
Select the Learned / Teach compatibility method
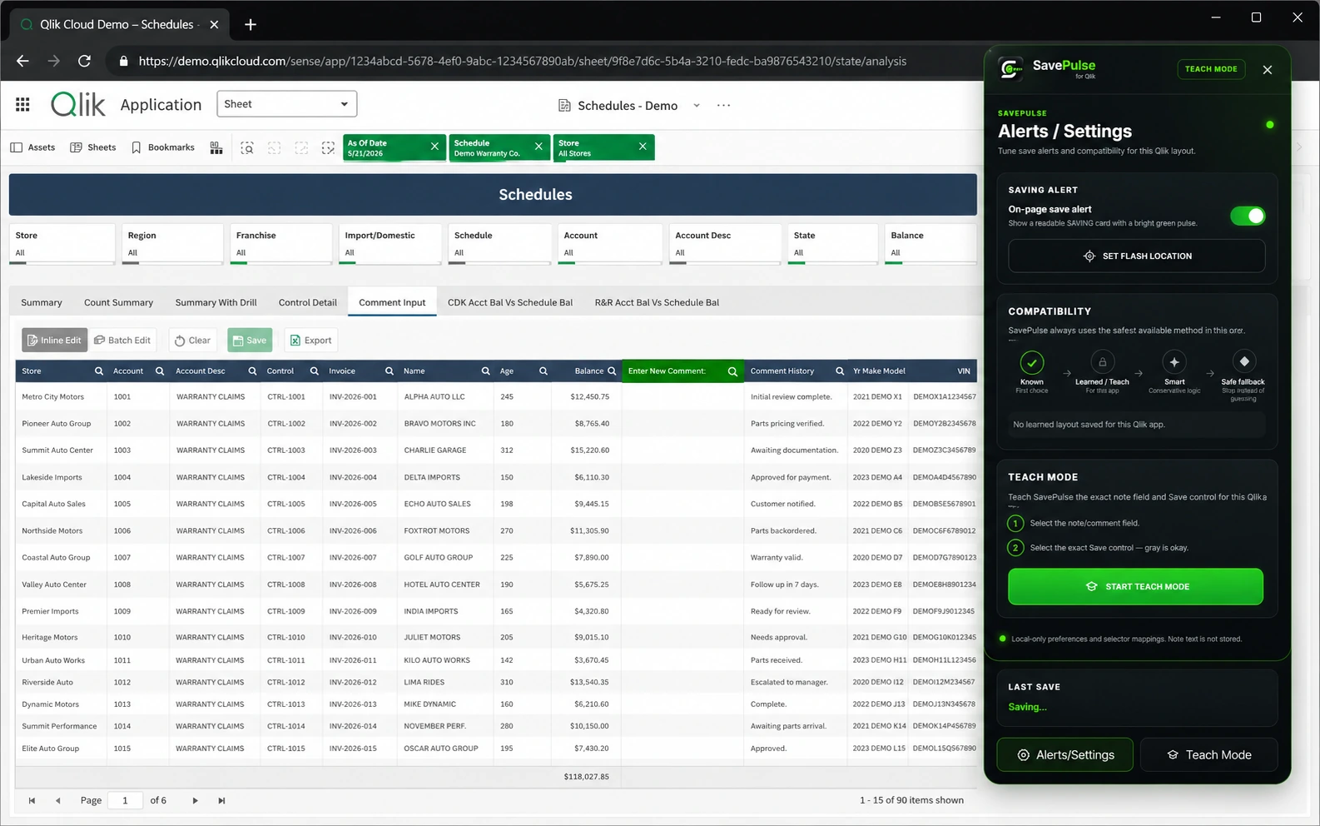(x=1102, y=371)
